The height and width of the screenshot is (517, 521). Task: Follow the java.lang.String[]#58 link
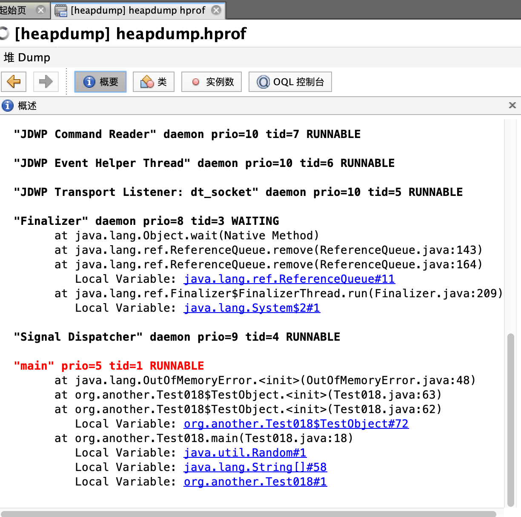(x=255, y=467)
